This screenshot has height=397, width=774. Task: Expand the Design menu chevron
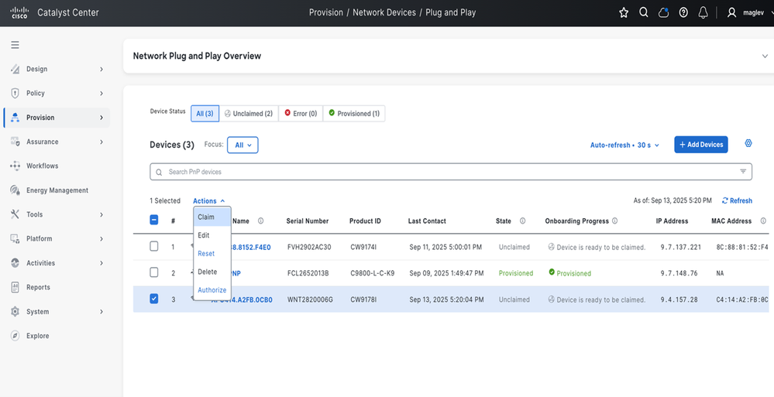(101, 69)
